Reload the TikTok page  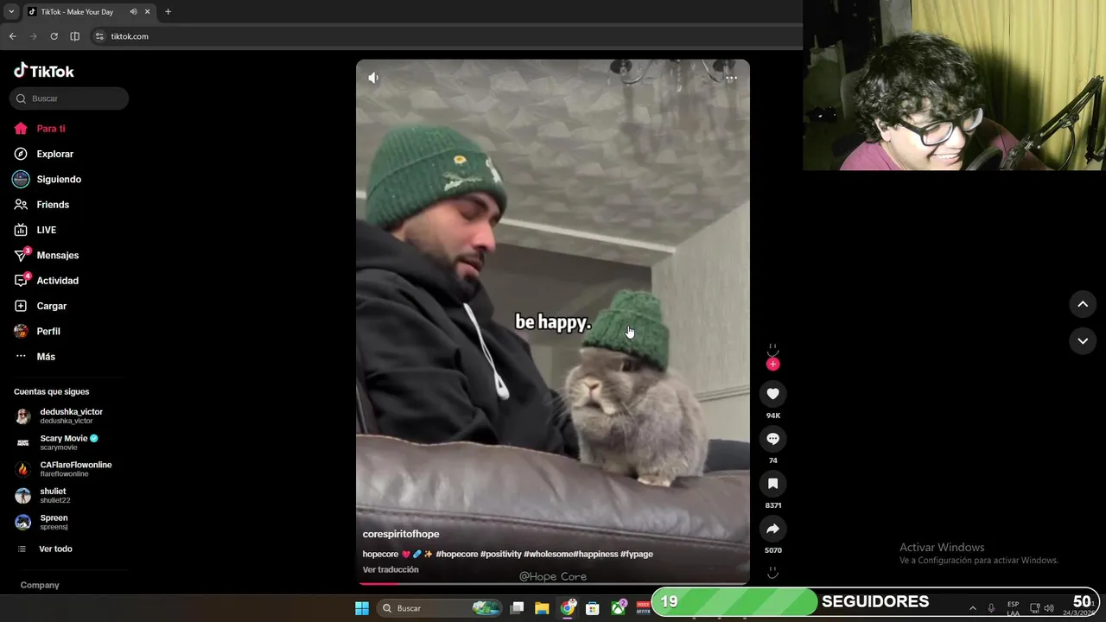tap(54, 36)
